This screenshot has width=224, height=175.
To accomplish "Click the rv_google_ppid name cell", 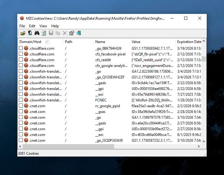I will coord(107,106).
